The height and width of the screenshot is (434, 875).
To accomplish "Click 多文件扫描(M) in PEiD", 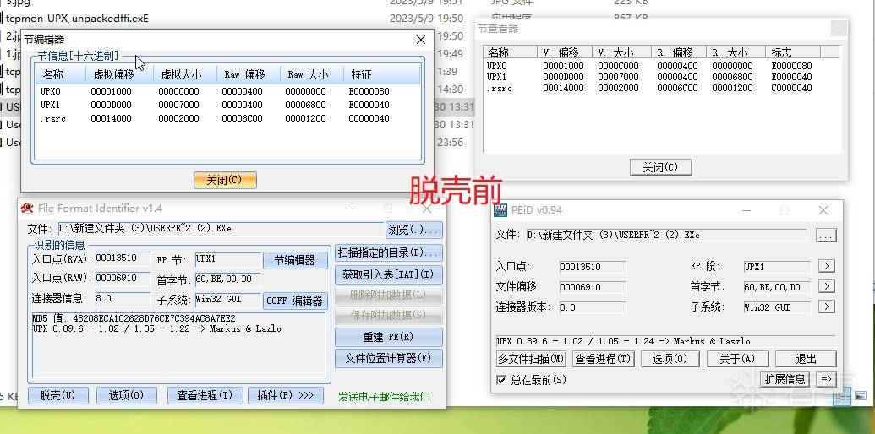I will (531, 359).
